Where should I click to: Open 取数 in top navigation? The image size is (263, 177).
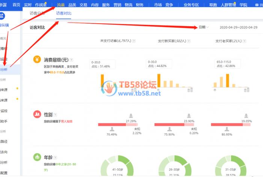pos(213,5)
